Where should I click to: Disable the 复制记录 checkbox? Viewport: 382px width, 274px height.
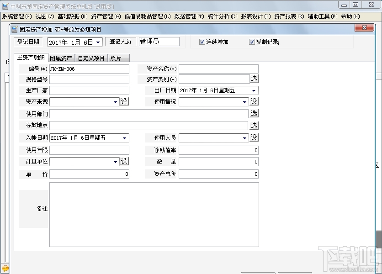pyautogui.click(x=252, y=41)
